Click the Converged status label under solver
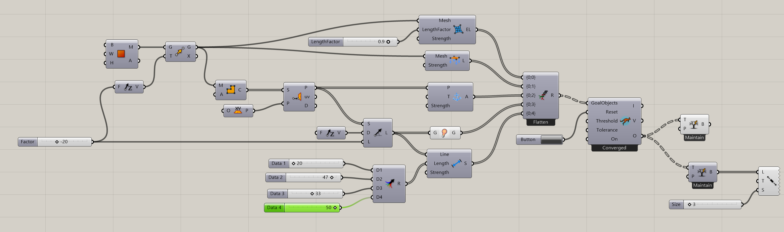This screenshot has width=784, height=232. [x=614, y=148]
